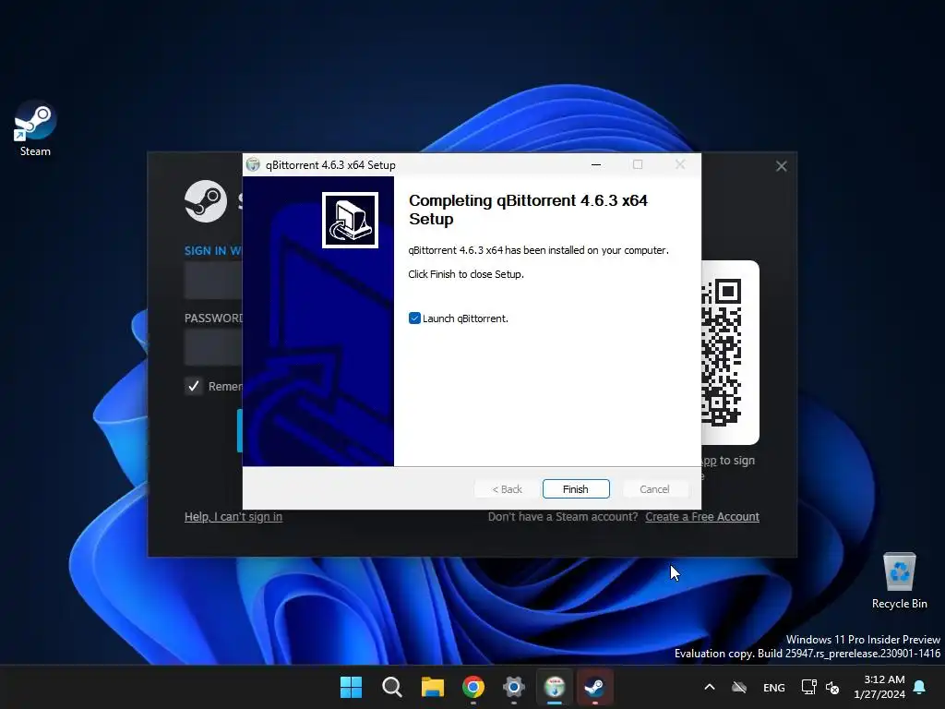Screen dimensions: 945x709
Task: Click the installer computer logo image
Action: pos(350,220)
